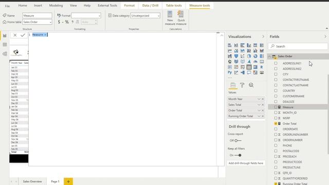Toggle the Cross-report switch
This screenshot has height=185, width=329.
pyautogui.click(x=238, y=140)
